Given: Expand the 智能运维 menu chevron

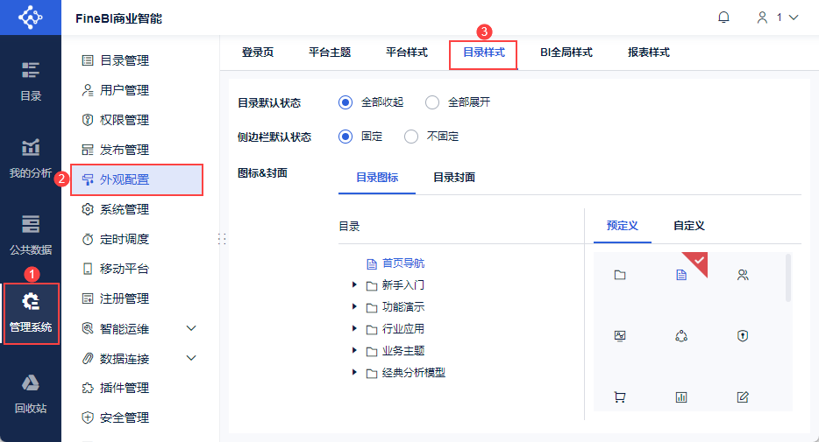Looking at the screenshot, I should (x=191, y=328).
